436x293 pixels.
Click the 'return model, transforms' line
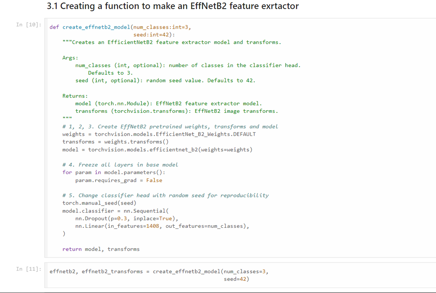(x=101, y=249)
